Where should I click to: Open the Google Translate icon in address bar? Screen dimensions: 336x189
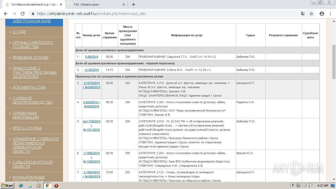pyautogui.click(x=303, y=14)
